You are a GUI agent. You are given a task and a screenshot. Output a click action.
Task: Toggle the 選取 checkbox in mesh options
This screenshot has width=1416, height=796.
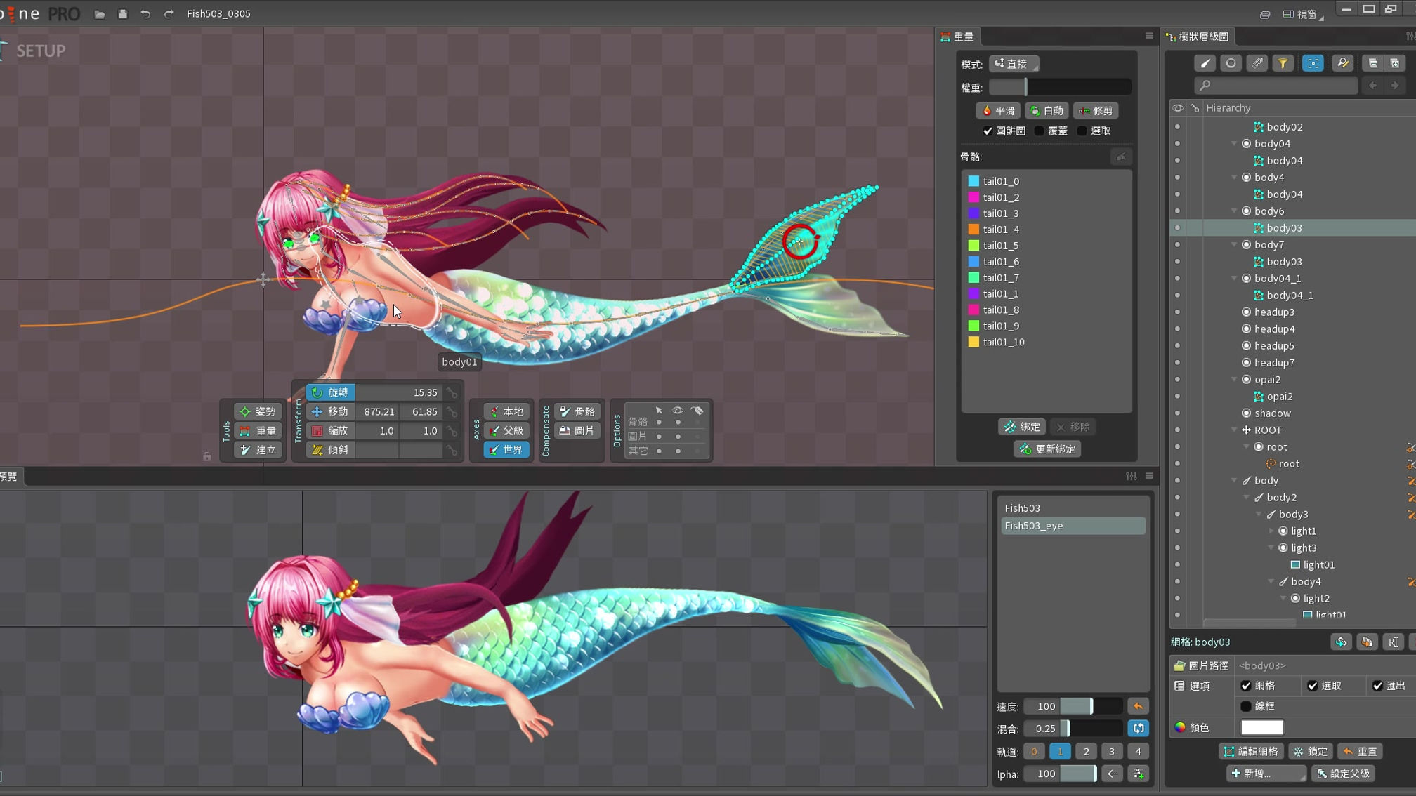(x=1312, y=686)
